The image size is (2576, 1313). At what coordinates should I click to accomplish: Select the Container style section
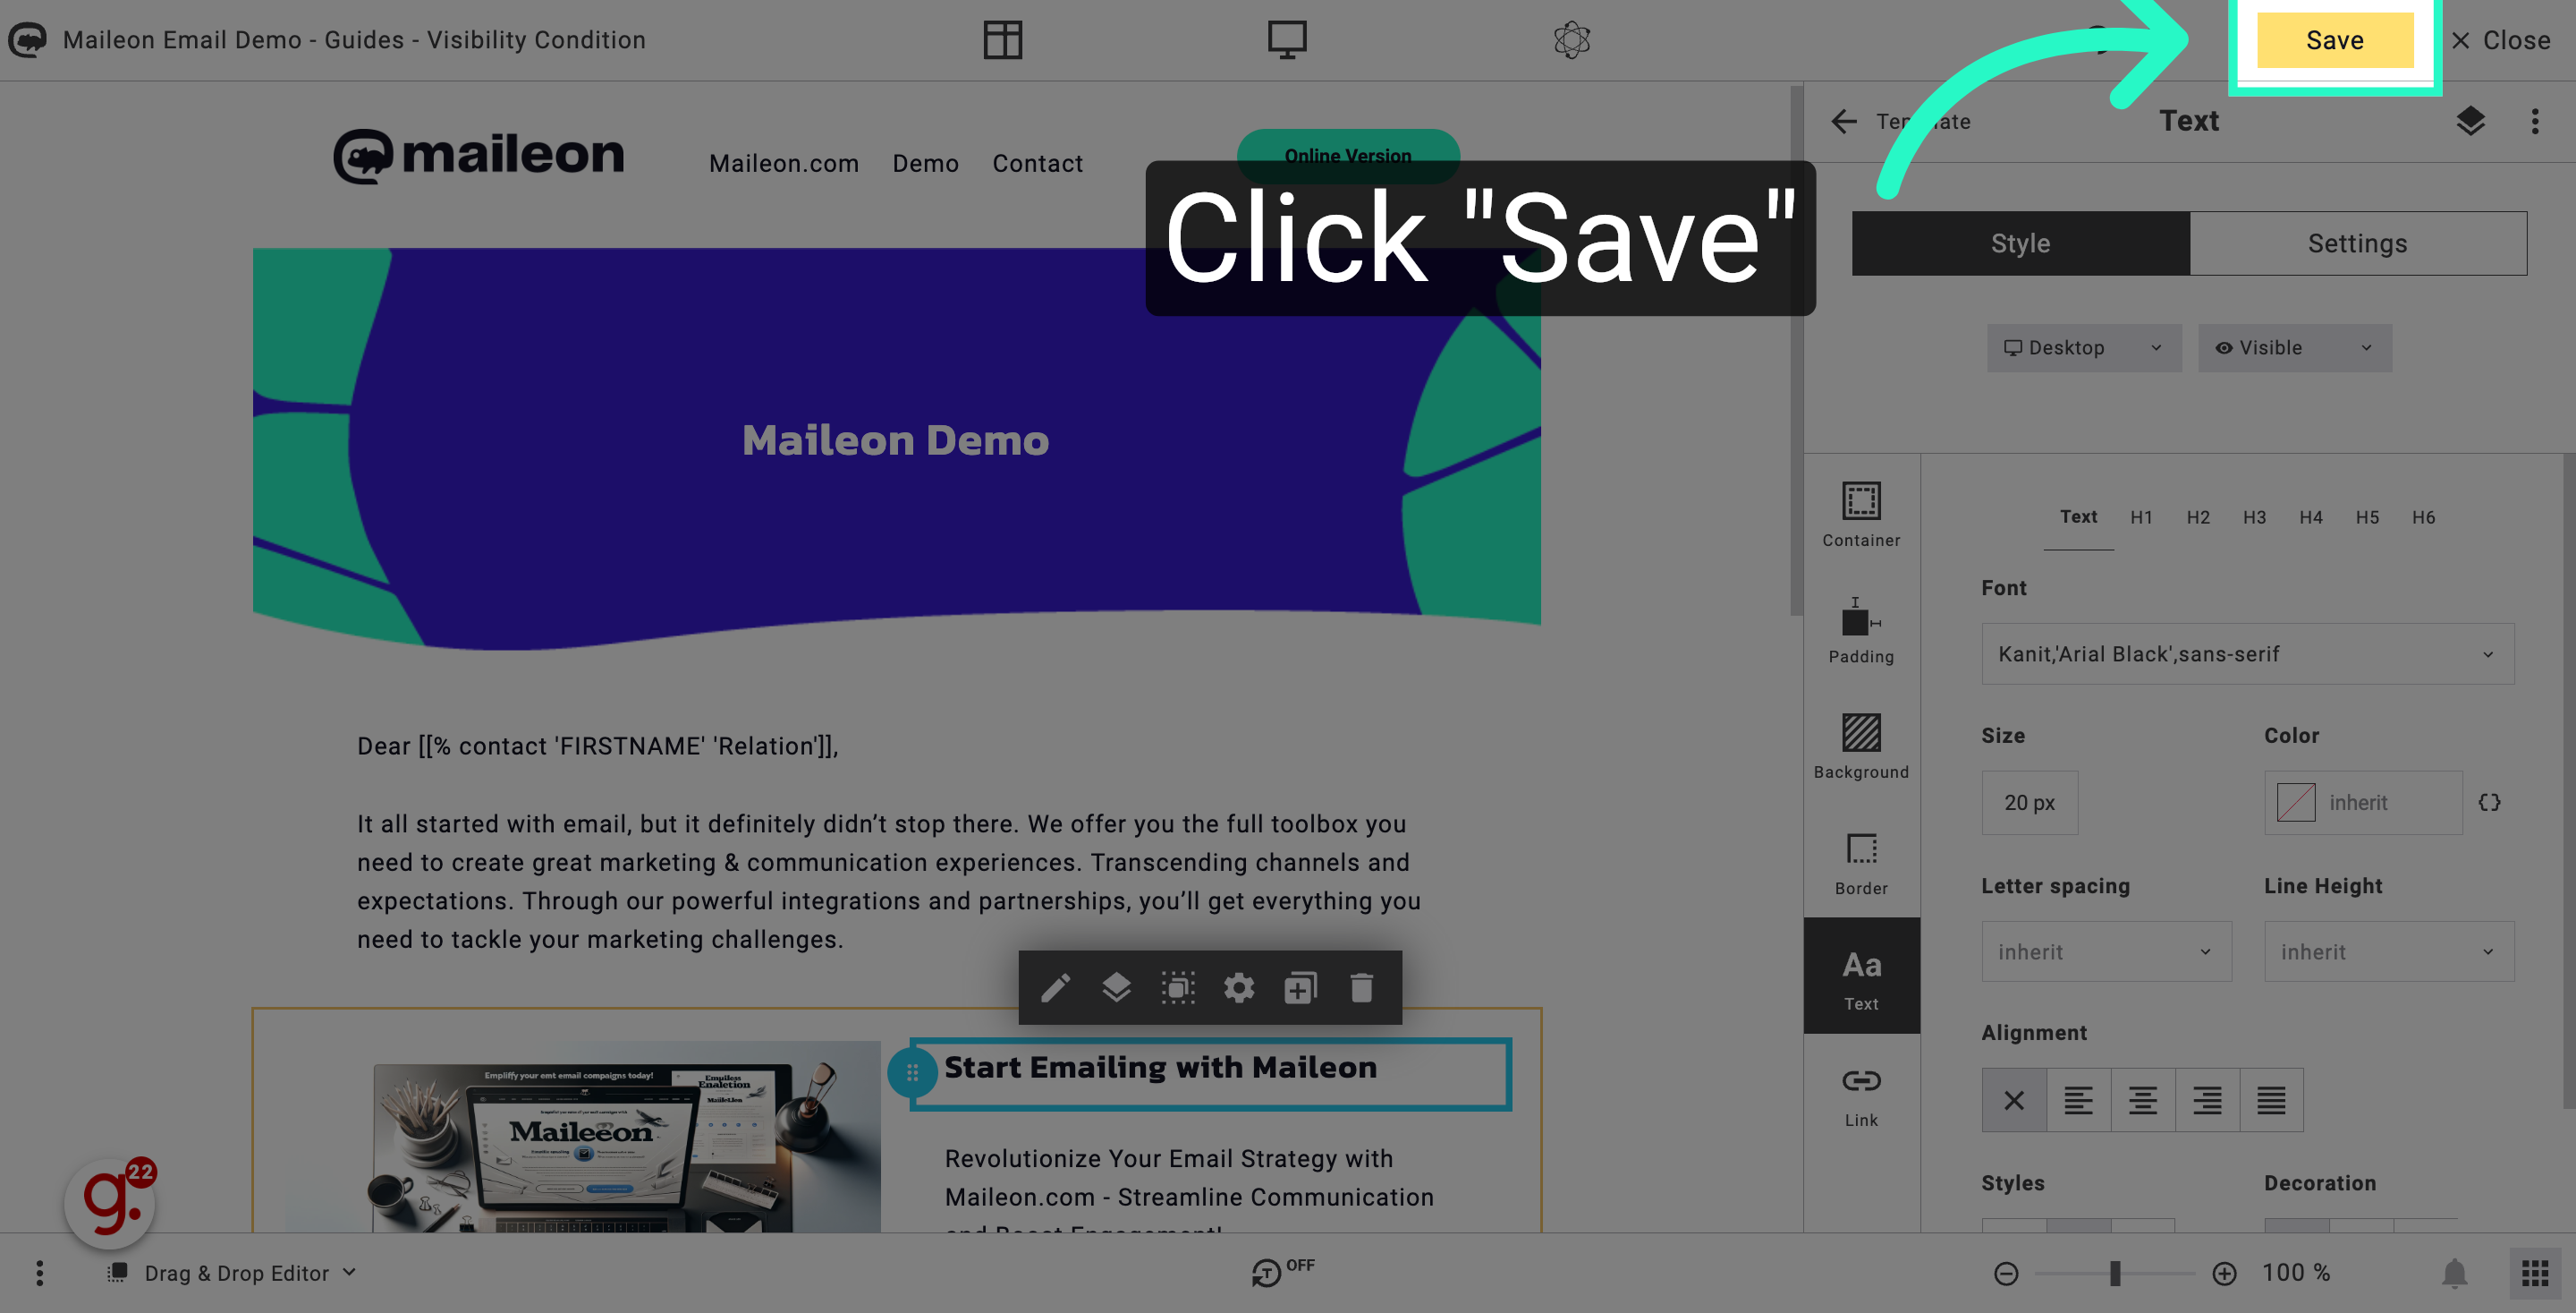coord(1860,515)
